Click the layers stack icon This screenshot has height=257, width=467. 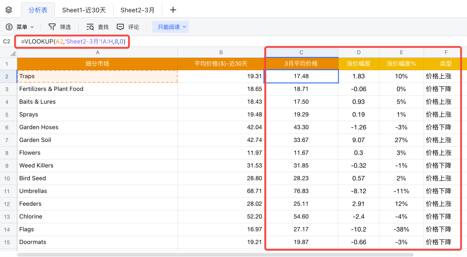coord(9,10)
